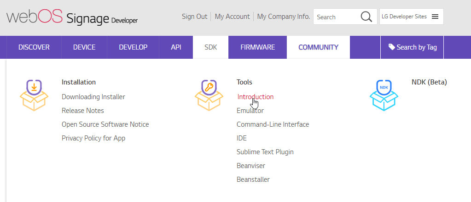Screen dimensions: 471x202
Task: Open the Sublime Text Plugin link
Action: pyautogui.click(x=265, y=152)
